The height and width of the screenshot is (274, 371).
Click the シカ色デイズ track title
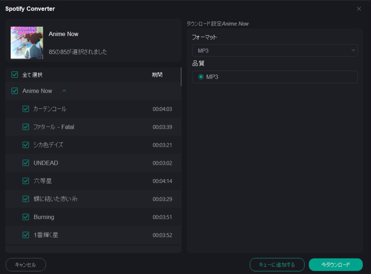point(48,145)
